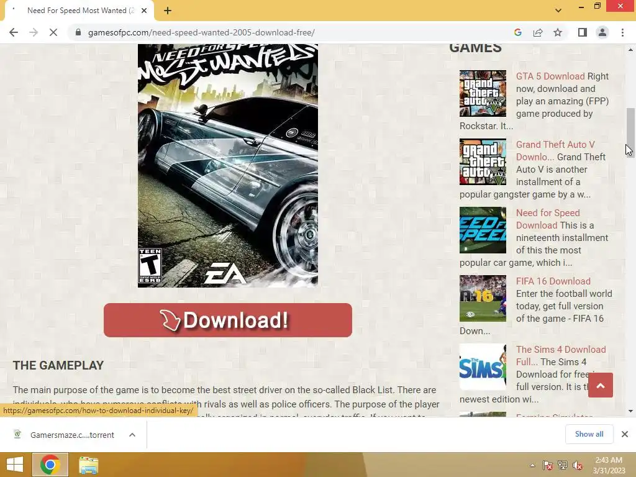
Task: Click the scrollbar down arrow
Action: (x=630, y=411)
